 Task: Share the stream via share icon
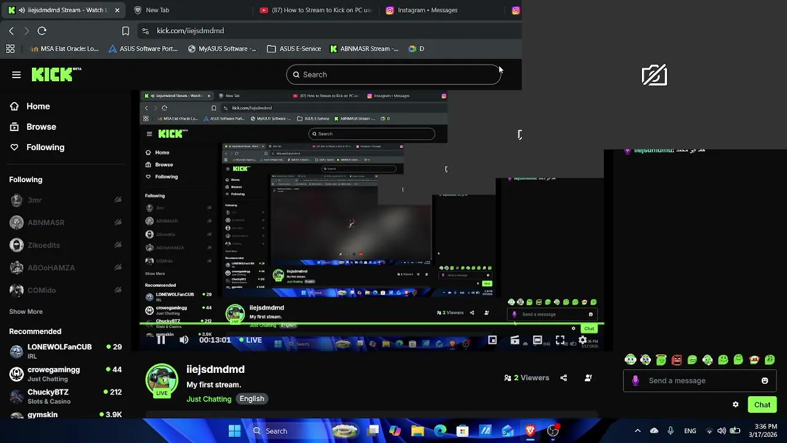click(564, 378)
